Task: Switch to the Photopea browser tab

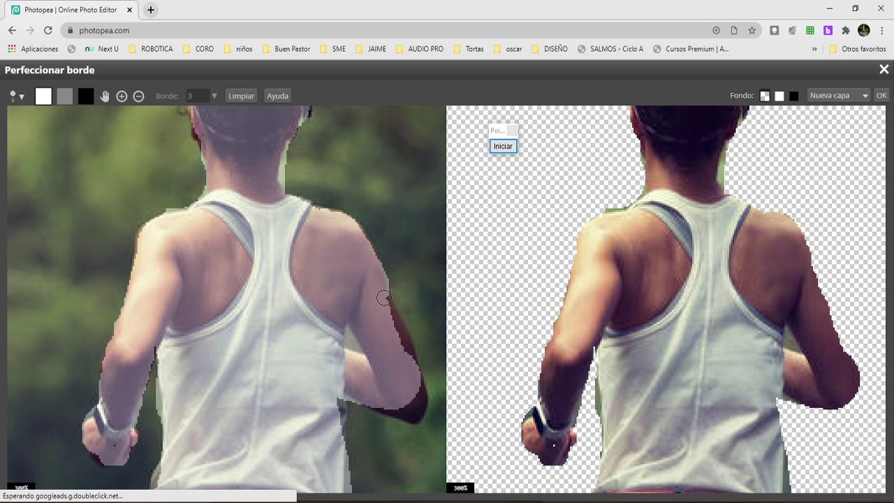Action: click(71, 10)
